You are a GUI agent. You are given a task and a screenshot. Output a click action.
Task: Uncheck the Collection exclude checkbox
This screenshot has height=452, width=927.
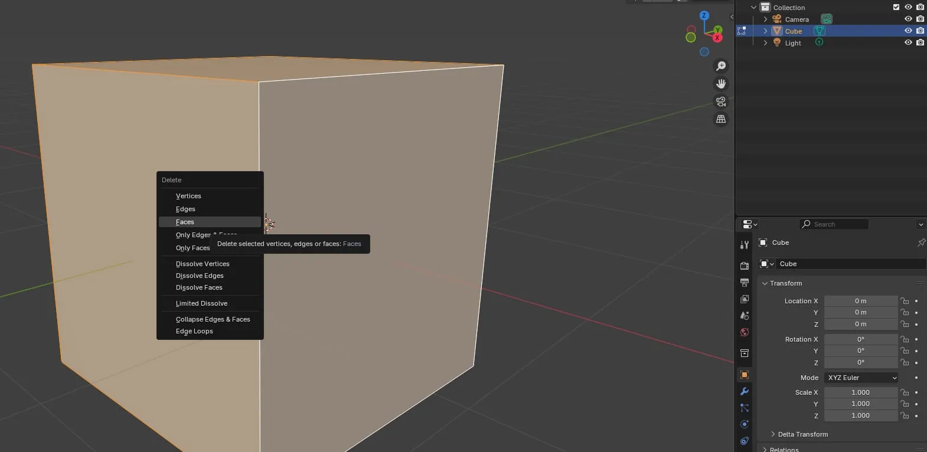click(896, 7)
